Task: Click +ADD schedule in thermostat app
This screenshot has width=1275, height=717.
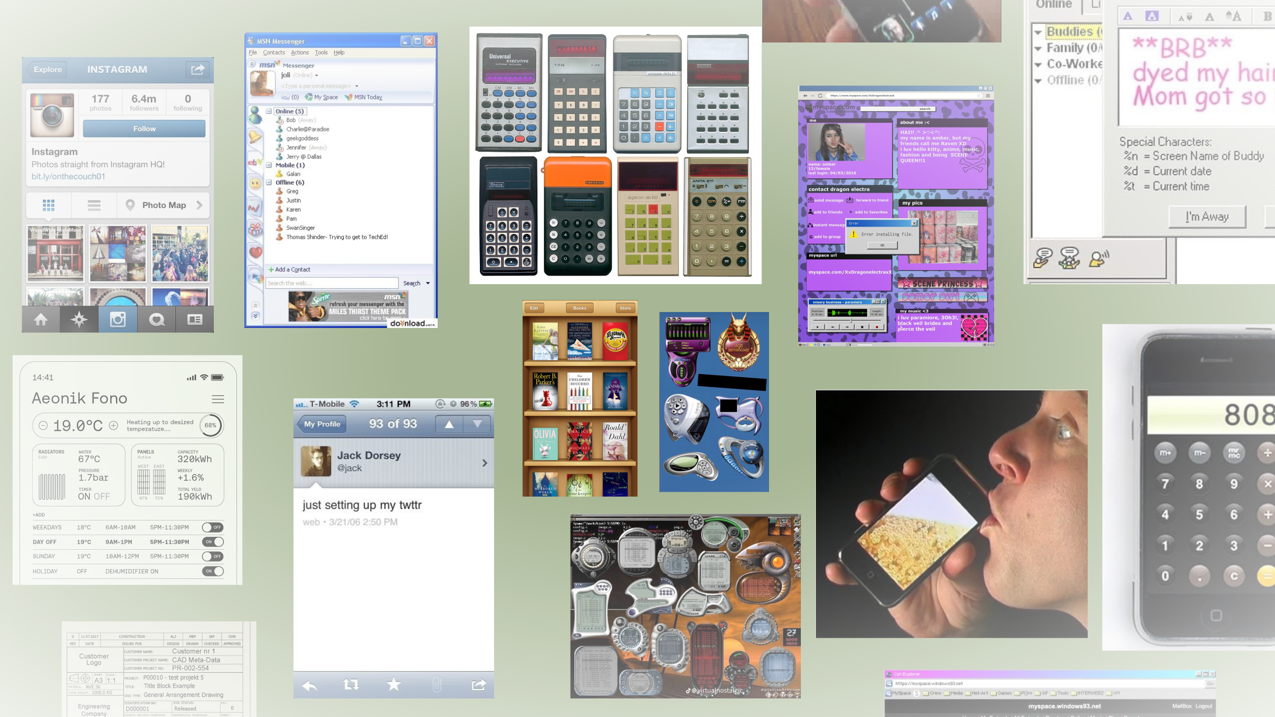Action: [39, 515]
